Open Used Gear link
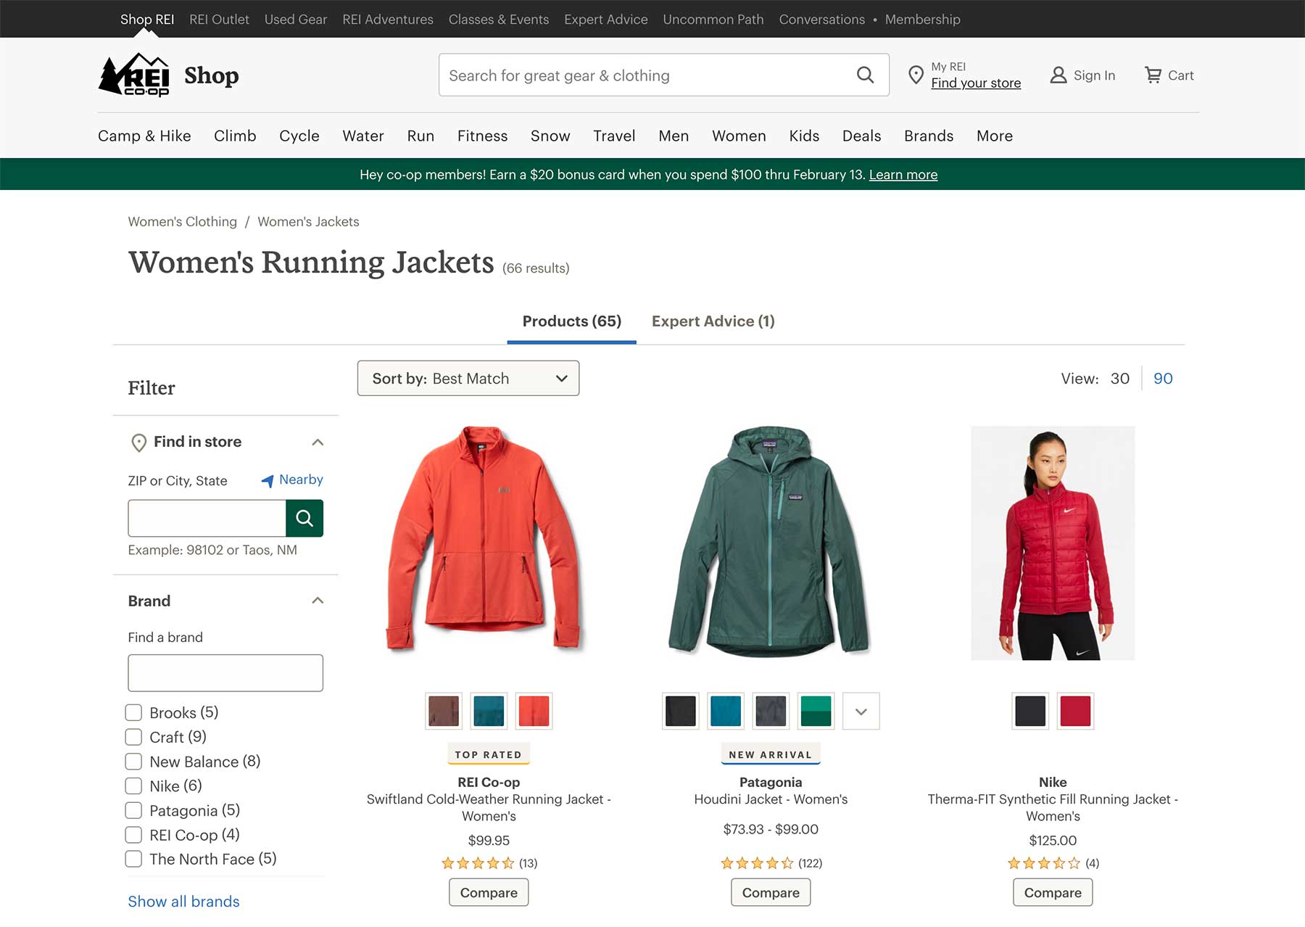1305x927 pixels. click(x=296, y=20)
